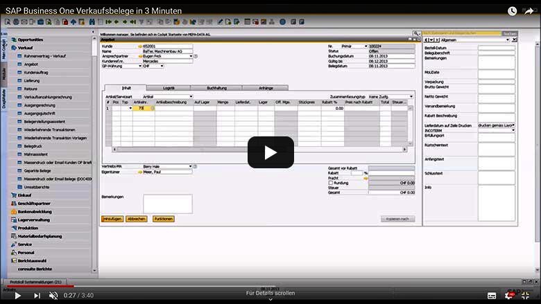Click the share arrow icon
Viewport: 541px width, 304px height.
tap(529, 10)
